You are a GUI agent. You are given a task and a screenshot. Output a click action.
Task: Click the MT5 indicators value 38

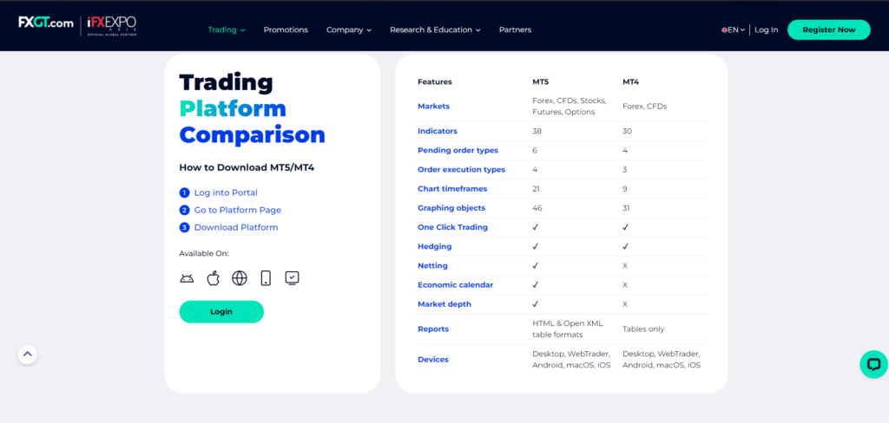click(537, 132)
